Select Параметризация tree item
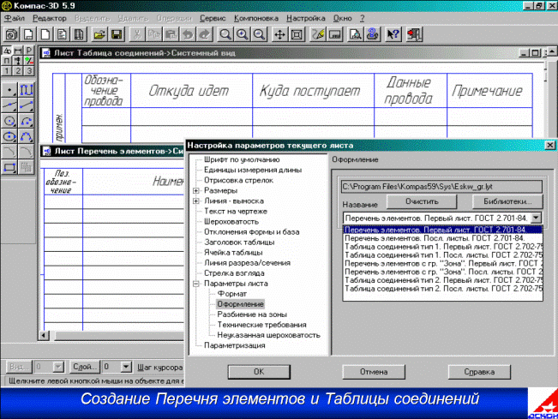The image size is (558, 419). [235, 345]
